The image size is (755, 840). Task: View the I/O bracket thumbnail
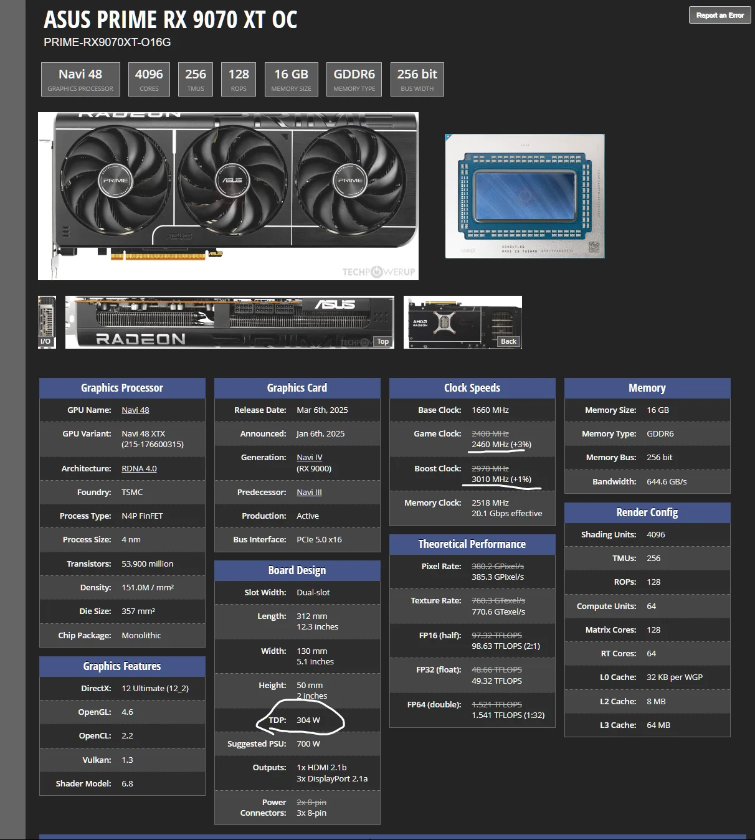47,322
